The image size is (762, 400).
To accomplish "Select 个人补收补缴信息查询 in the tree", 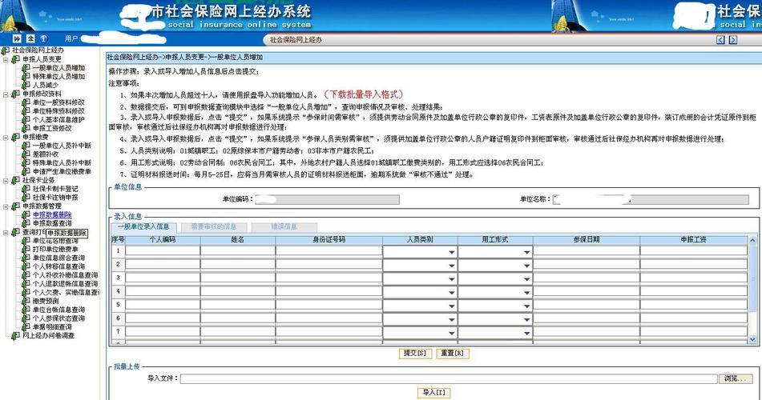I will [x=65, y=275].
